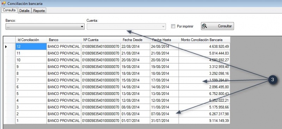Switch to the Detalle tab
The width and height of the screenshot is (282, 129).
[24, 11]
